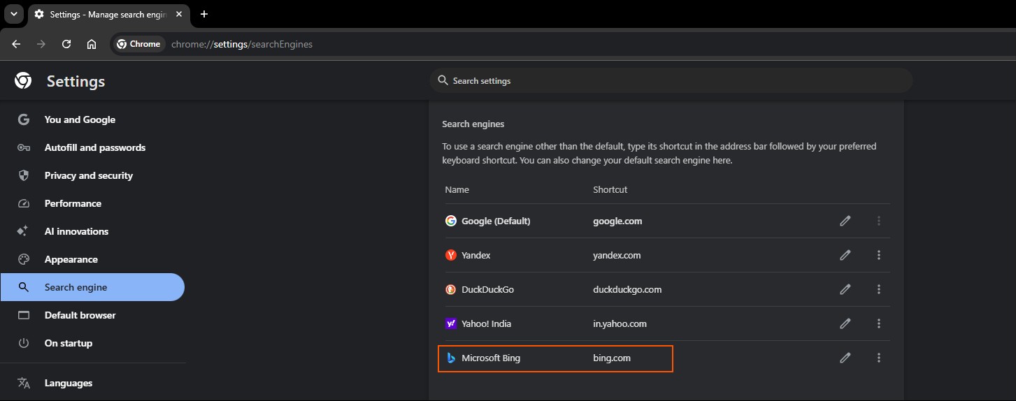Click the Microsoft Bing engine name
Image resolution: width=1016 pixels, height=401 pixels.
tap(491, 358)
